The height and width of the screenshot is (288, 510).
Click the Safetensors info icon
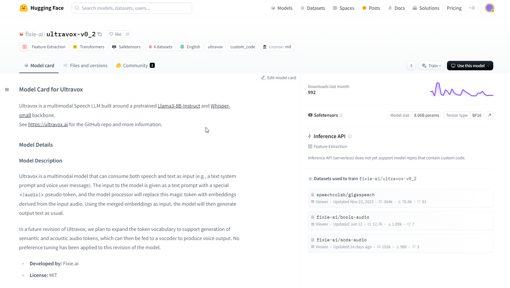tap(341, 115)
